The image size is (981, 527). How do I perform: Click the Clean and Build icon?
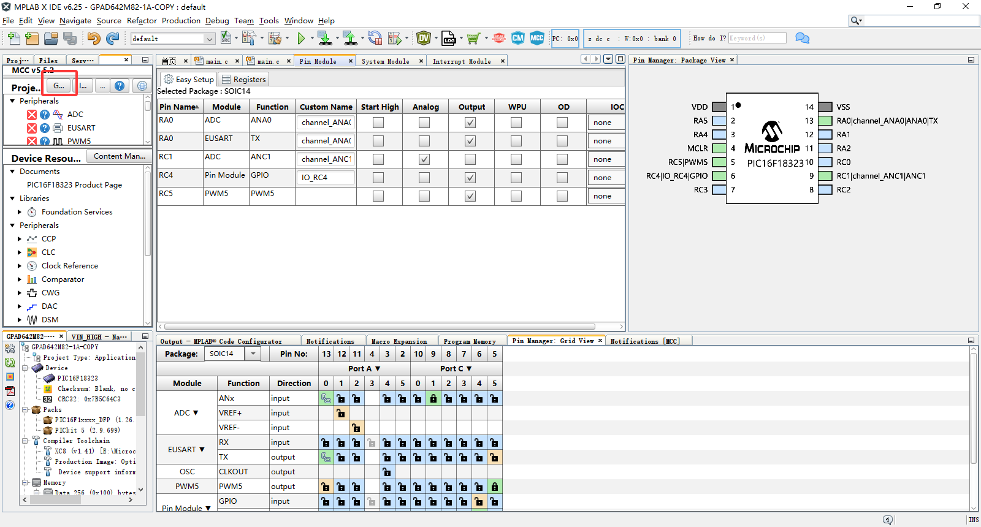tap(274, 39)
